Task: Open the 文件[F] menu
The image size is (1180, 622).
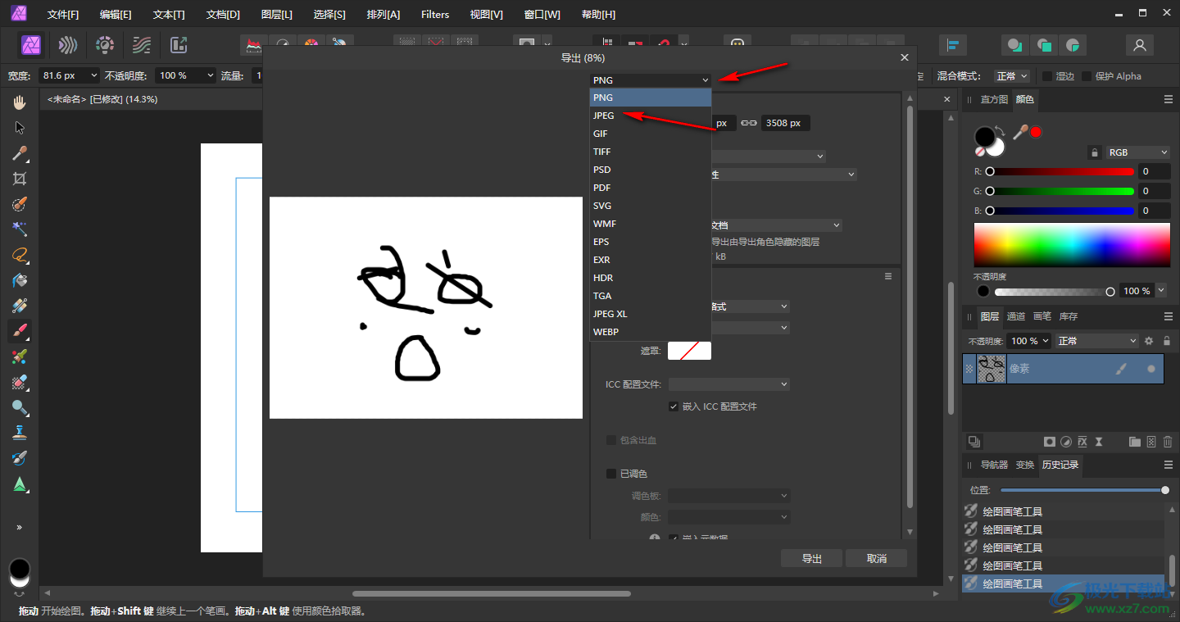Action: pos(63,15)
